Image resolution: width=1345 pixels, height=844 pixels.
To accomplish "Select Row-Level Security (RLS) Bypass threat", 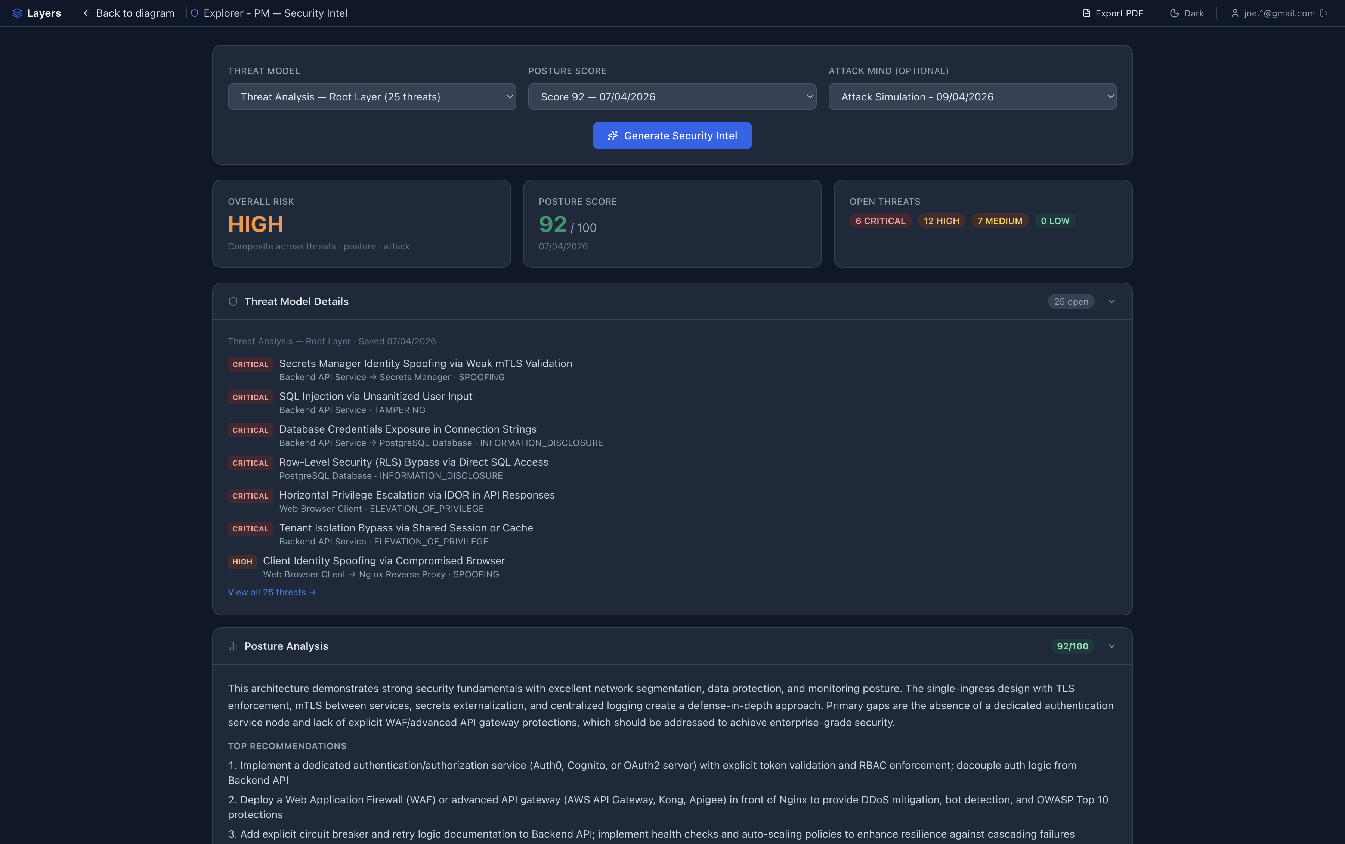I will (414, 462).
